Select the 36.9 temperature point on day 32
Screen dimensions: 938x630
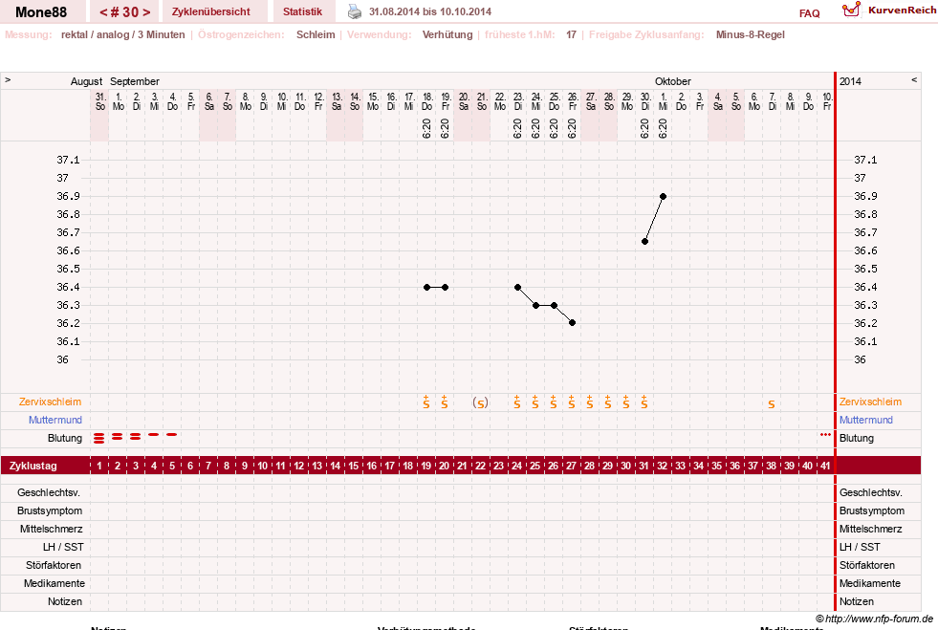pos(663,196)
